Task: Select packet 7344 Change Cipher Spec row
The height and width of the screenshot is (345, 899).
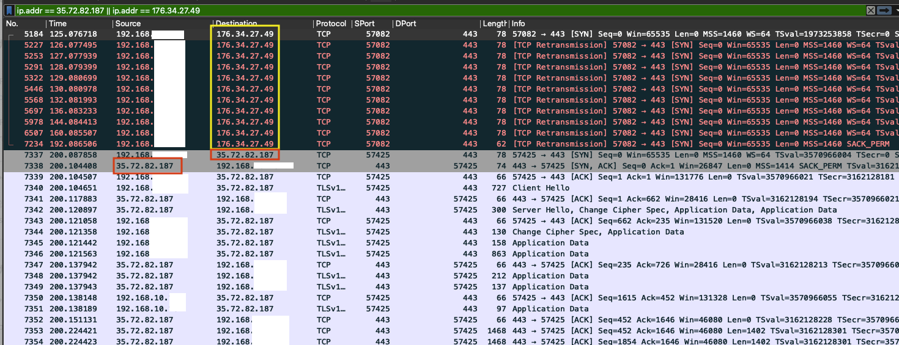Action: [x=428, y=232]
